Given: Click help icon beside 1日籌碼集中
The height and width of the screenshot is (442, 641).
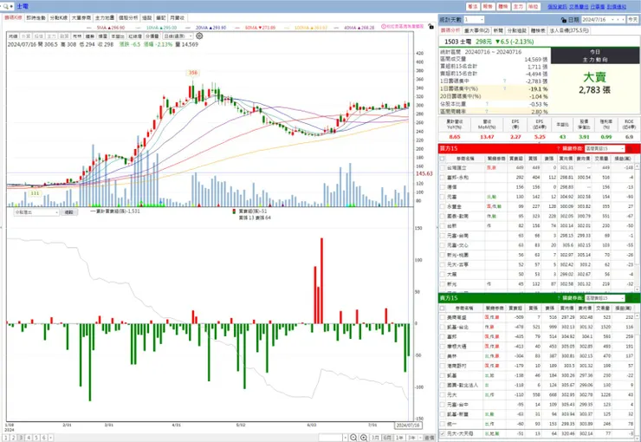Looking at the screenshot, I should tap(504, 81).
